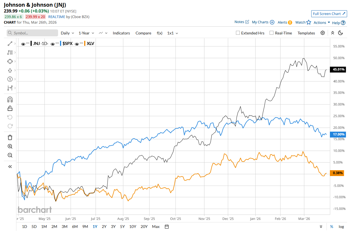Open the 1x1 grid layout dropdown

pos(173,33)
